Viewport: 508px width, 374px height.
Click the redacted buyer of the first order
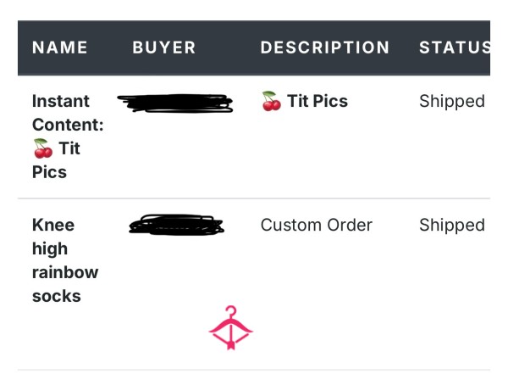[x=175, y=103]
